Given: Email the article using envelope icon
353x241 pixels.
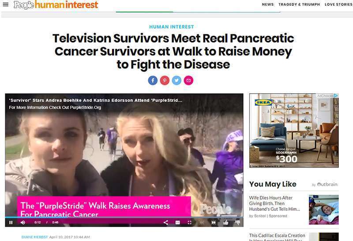Looking at the screenshot, I should click(x=188, y=80).
